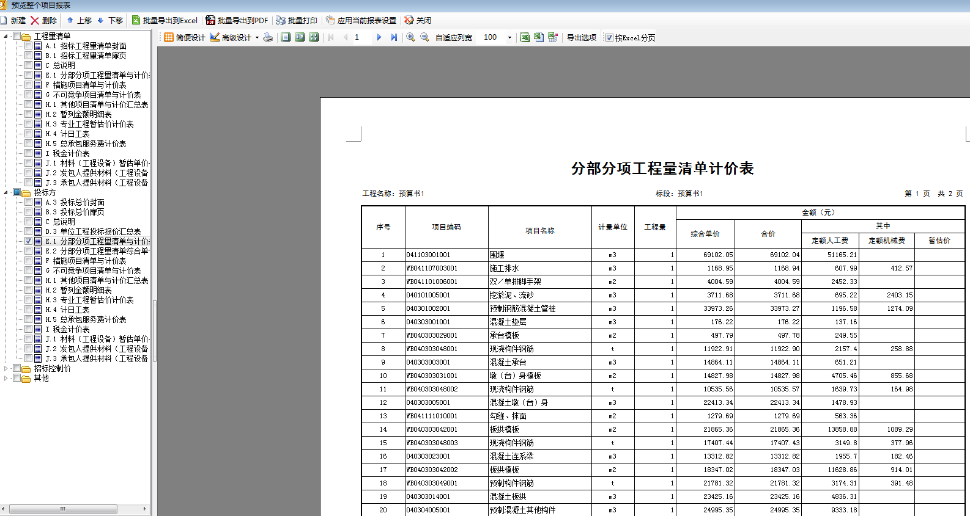The image size is (970, 516).
Task: Select G 不可竞争项目清单与计价表 under 投标方
Action: 93,271
